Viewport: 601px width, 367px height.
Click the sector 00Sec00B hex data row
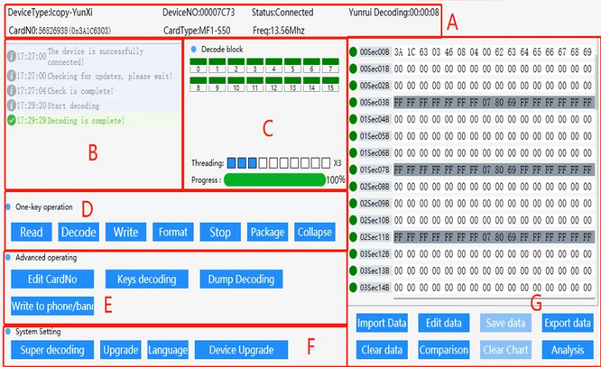tap(492, 52)
